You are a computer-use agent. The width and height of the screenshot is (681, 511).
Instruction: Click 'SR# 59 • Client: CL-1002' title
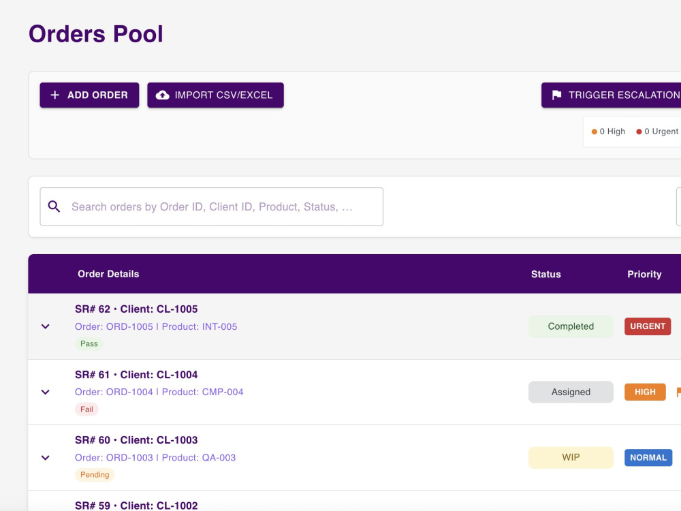coord(136,506)
